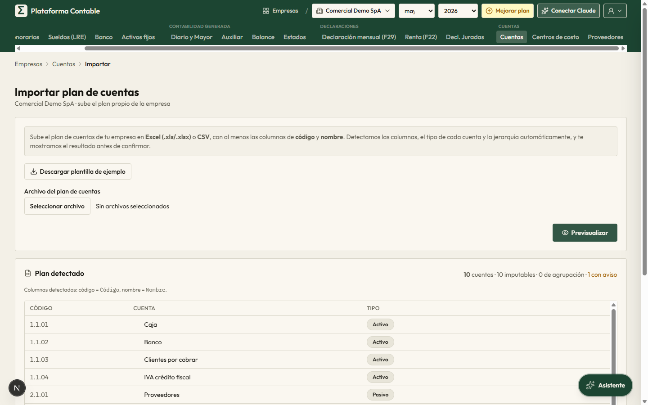648x405 pixels.
Task: Open the Estados tab
Action: (x=295, y=37)
